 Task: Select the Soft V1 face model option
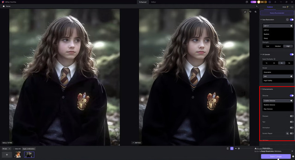278,26
